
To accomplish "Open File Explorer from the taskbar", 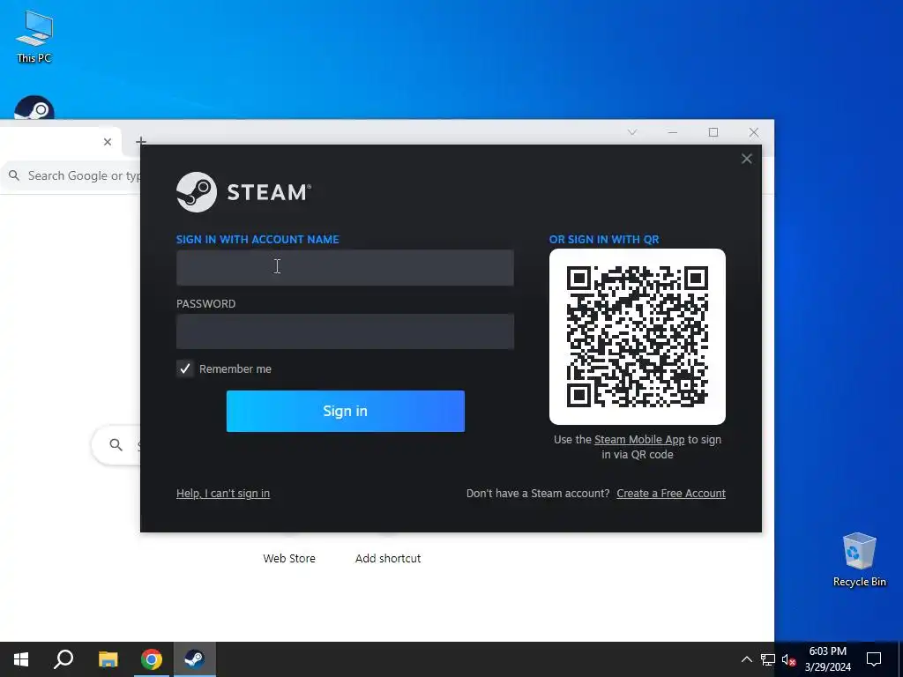I will (108, 659).
